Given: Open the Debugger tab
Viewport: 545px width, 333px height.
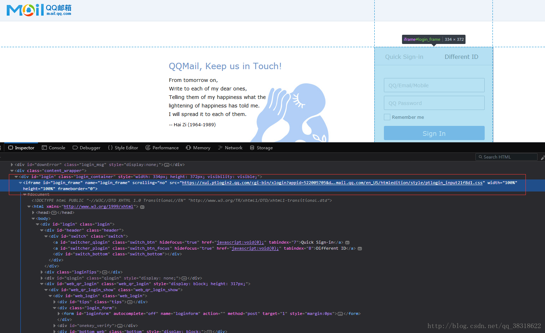Looking at the screenshot, I should [x=87, y=148].
